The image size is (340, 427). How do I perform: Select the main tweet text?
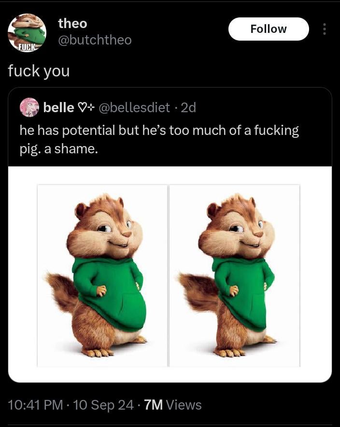(x=39, y=71)
